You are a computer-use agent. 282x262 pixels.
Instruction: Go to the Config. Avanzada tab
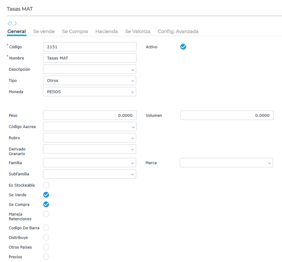[178, 31]
